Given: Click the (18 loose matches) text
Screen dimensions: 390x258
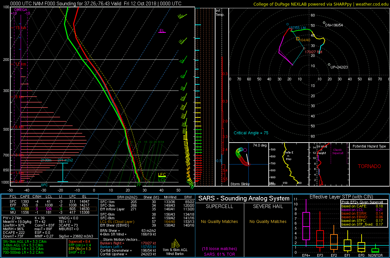Looking at the screenshot, I should 219,249.
